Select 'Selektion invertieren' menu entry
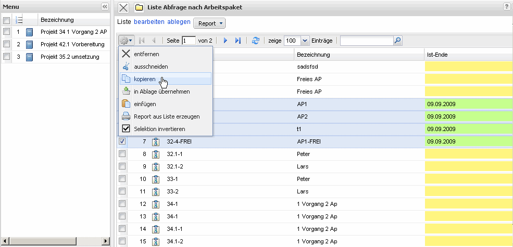Image resolution: width=513 pixels, height=247 pixels. pyautogui.click(x=159, y=128)
